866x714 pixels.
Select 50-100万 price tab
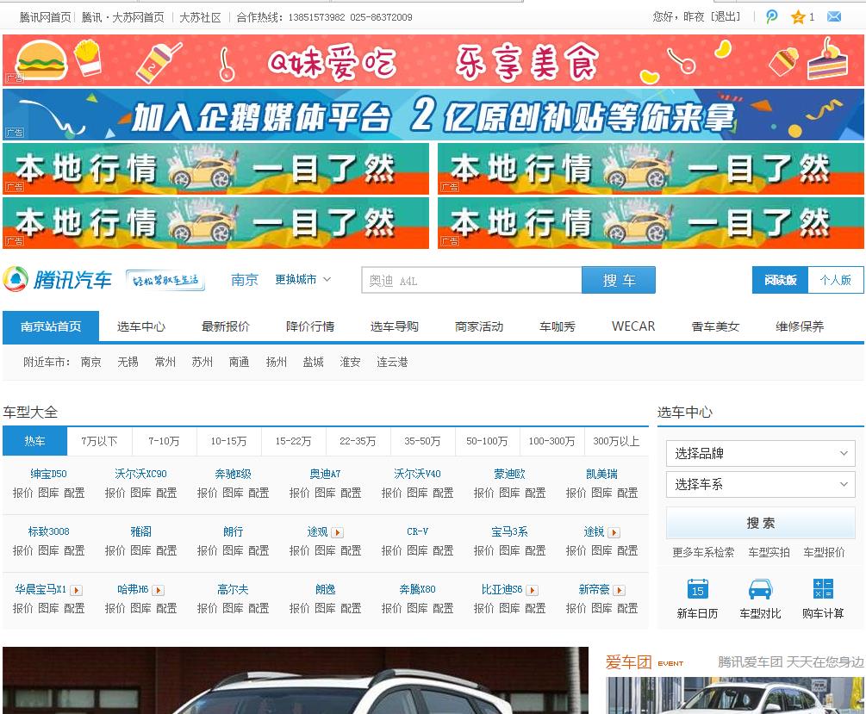click(x=487, y=441)
